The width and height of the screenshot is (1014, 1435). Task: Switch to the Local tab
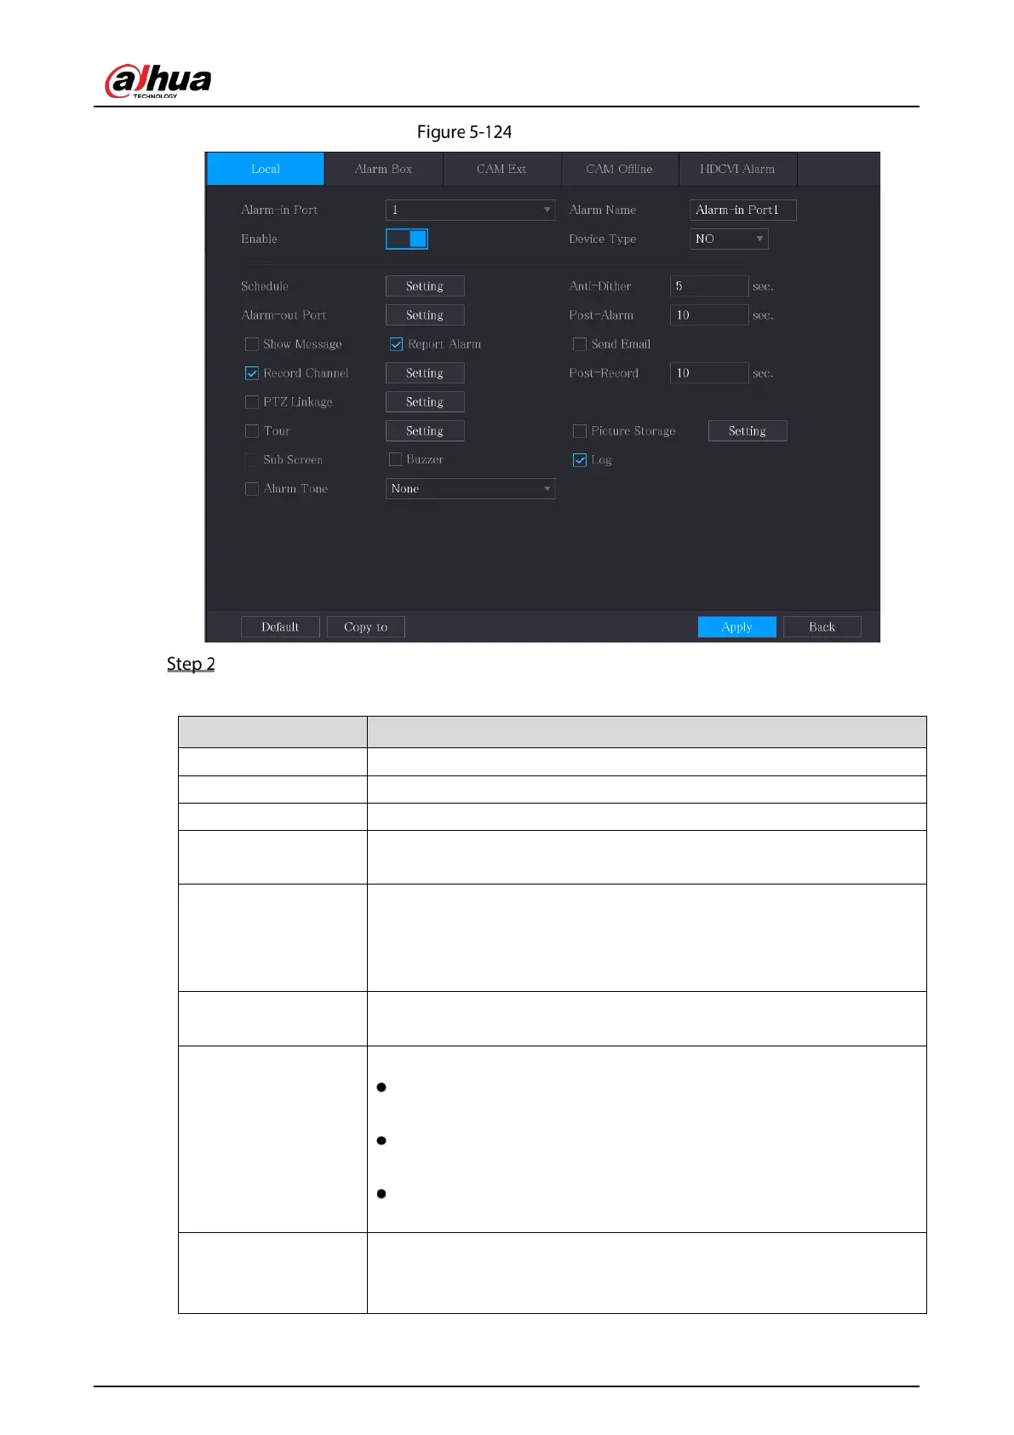266,169
